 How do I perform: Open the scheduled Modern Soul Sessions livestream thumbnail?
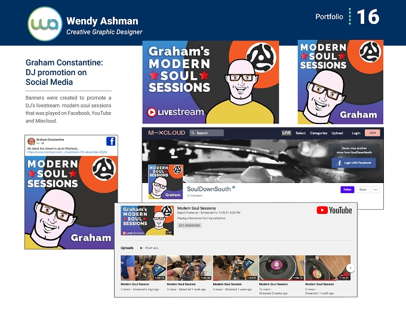click(147, 221)
